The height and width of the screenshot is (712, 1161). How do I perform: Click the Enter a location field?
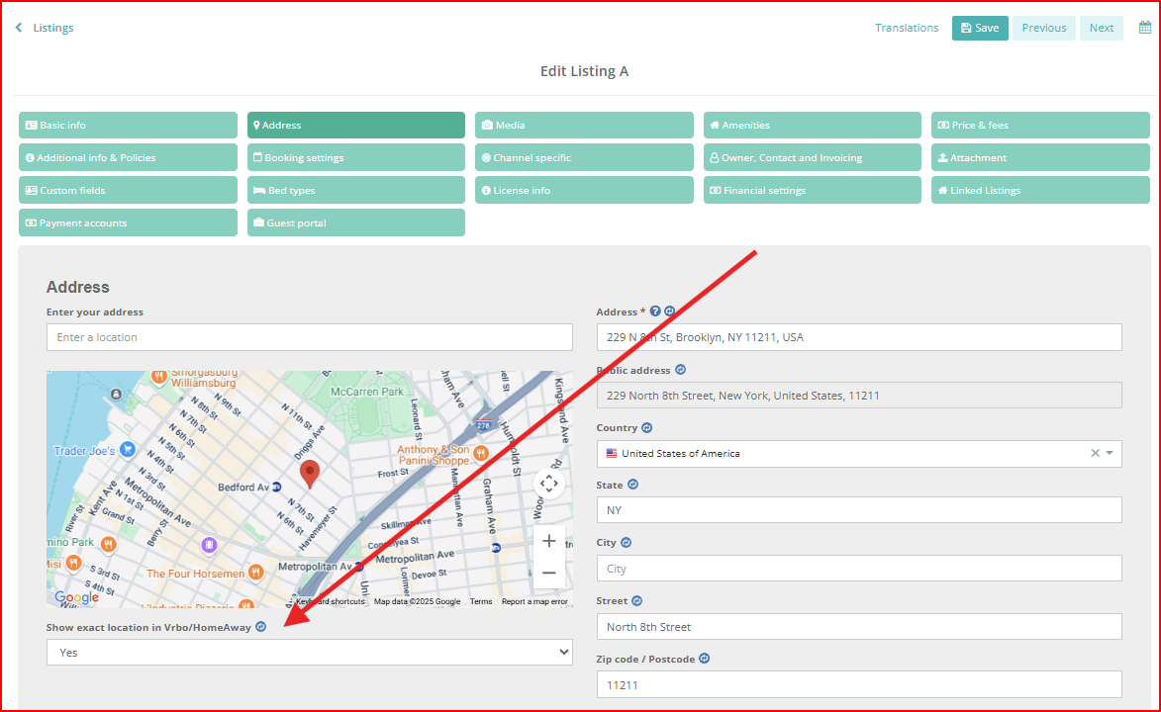point(310,337)
